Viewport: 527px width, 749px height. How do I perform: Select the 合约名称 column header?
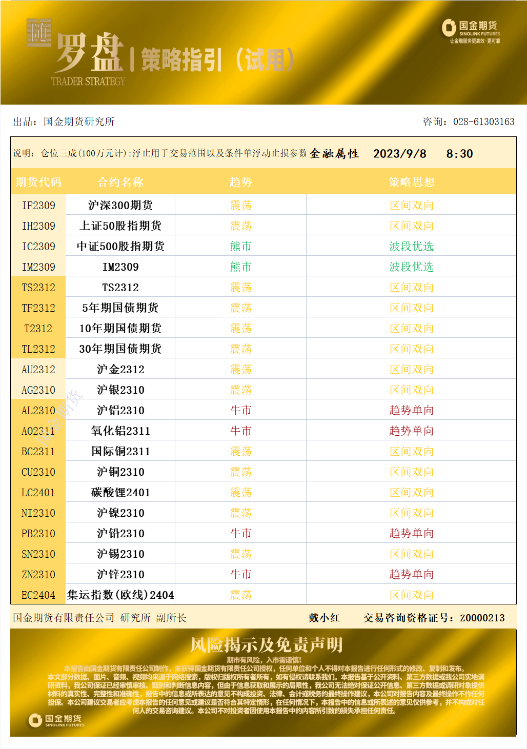(120, 182)
